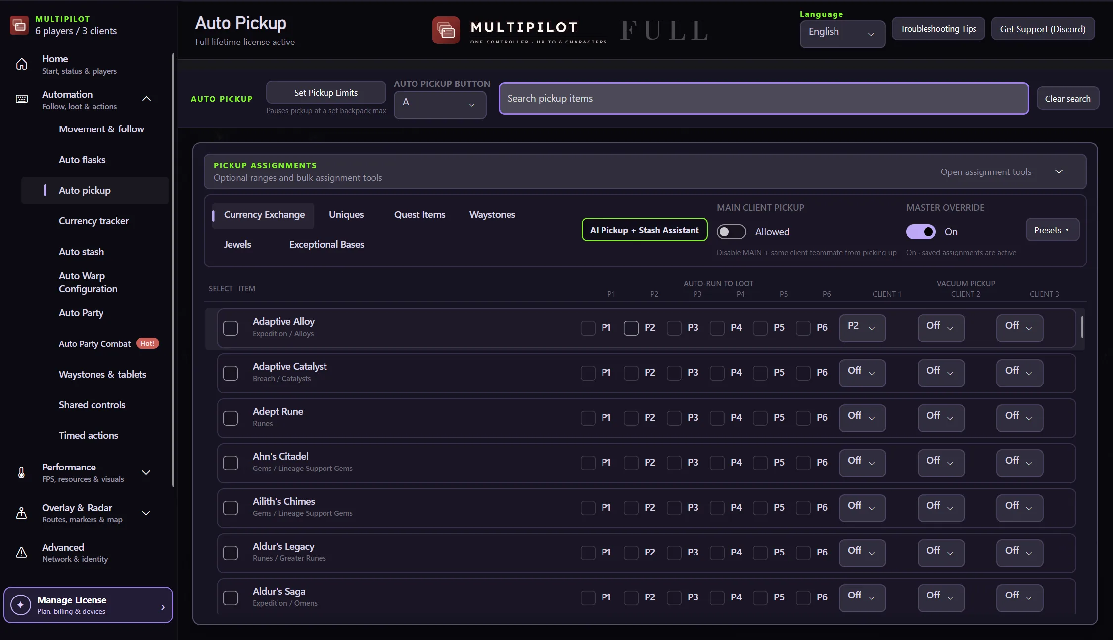Image resolution: width=1113 pixels, height=640 pixels.
Task: Open Troubleshooting Tips
Action: point(938,29)
